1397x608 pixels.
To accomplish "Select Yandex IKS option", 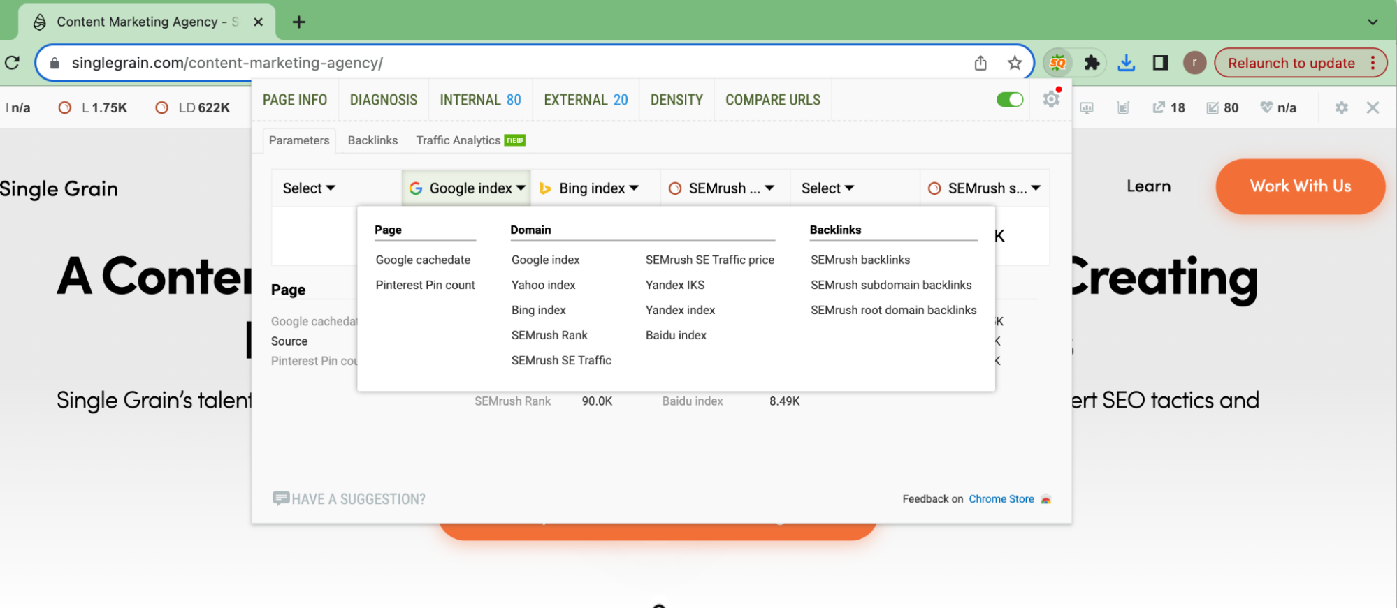I will pos(675,285).
